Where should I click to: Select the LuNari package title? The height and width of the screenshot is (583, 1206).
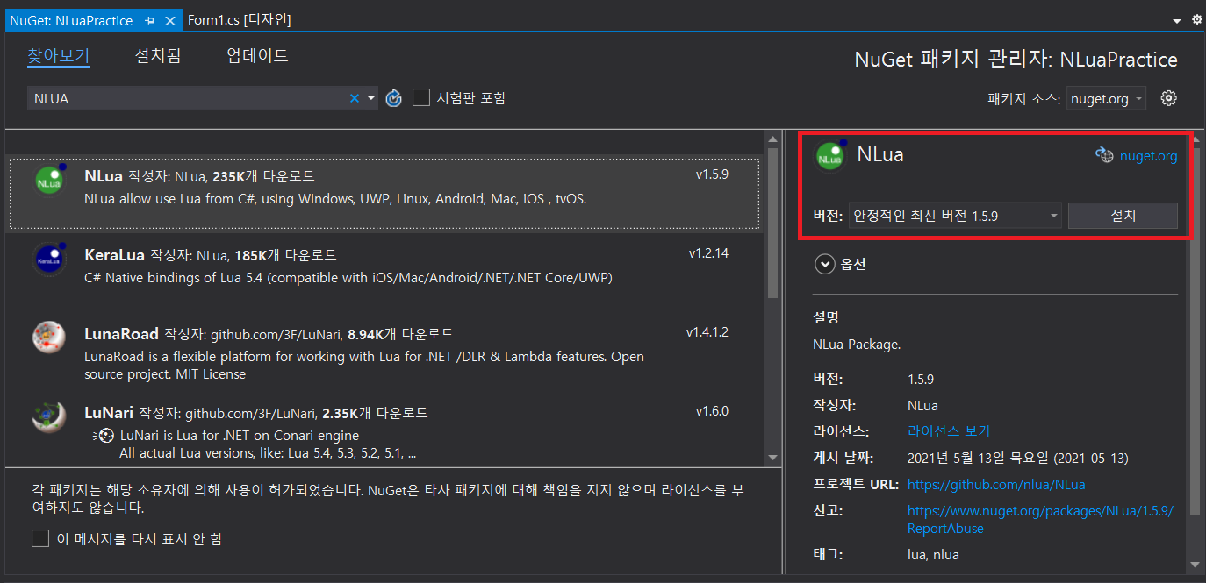(110, 412)
